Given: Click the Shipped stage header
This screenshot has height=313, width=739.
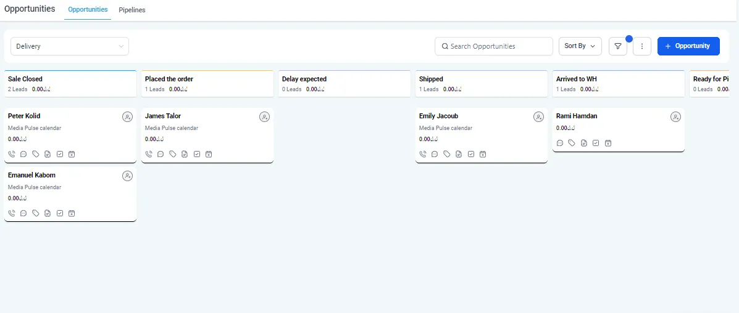Looking at the screenshot, I should coord(482,84).
